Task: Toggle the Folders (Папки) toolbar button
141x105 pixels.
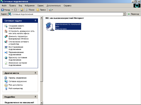Action: point(41,10)
